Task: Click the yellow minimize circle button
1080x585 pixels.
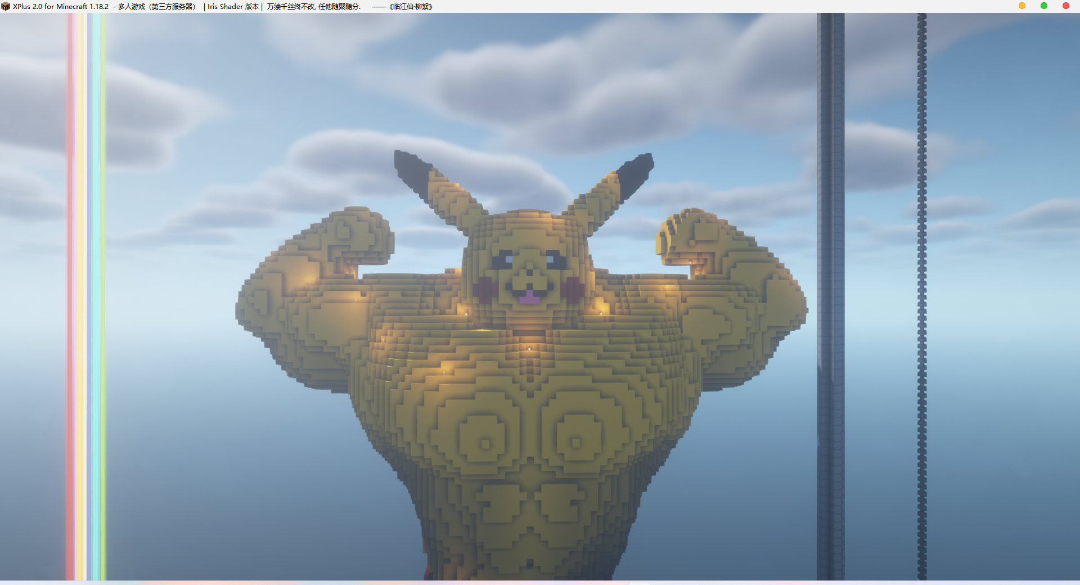Action: 1022,6
